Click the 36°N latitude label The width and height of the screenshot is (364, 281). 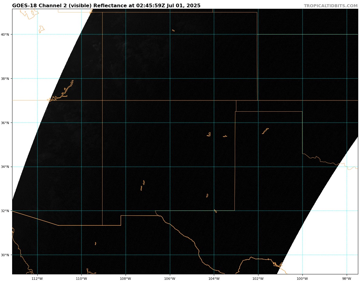pos(5,123)
